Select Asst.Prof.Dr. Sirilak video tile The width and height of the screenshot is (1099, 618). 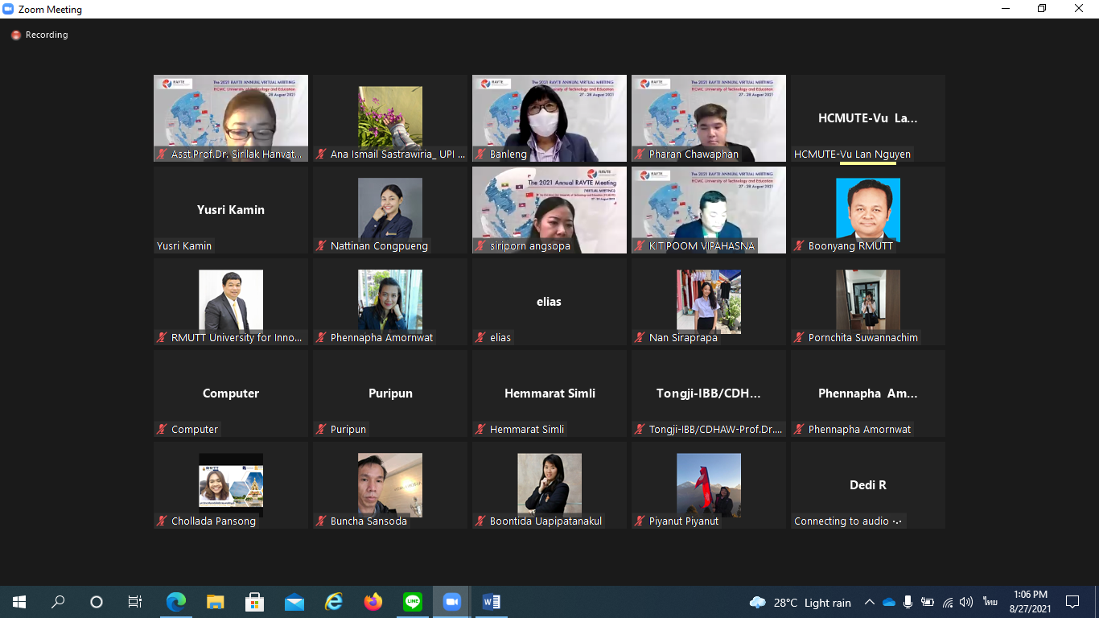(x=231, y=118)
